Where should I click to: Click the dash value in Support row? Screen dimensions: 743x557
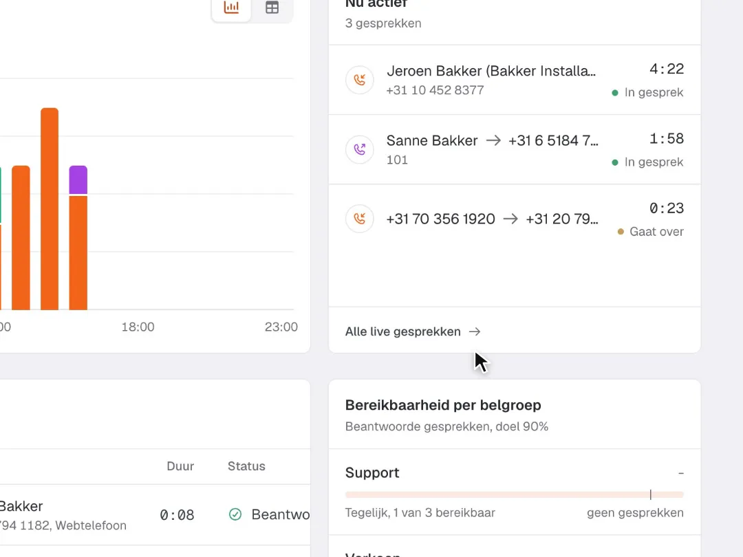681,473
